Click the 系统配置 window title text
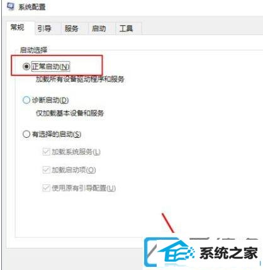 (x=32, y=7)
